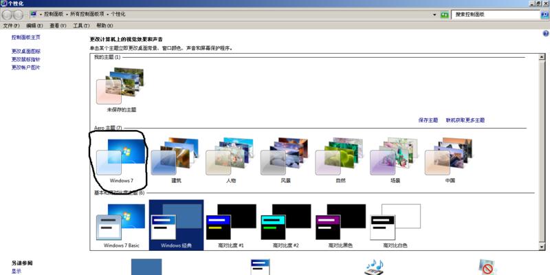Screen dimensions: 550x275
Task: Open the window color settings icon
Action: (x=260, y=267)
